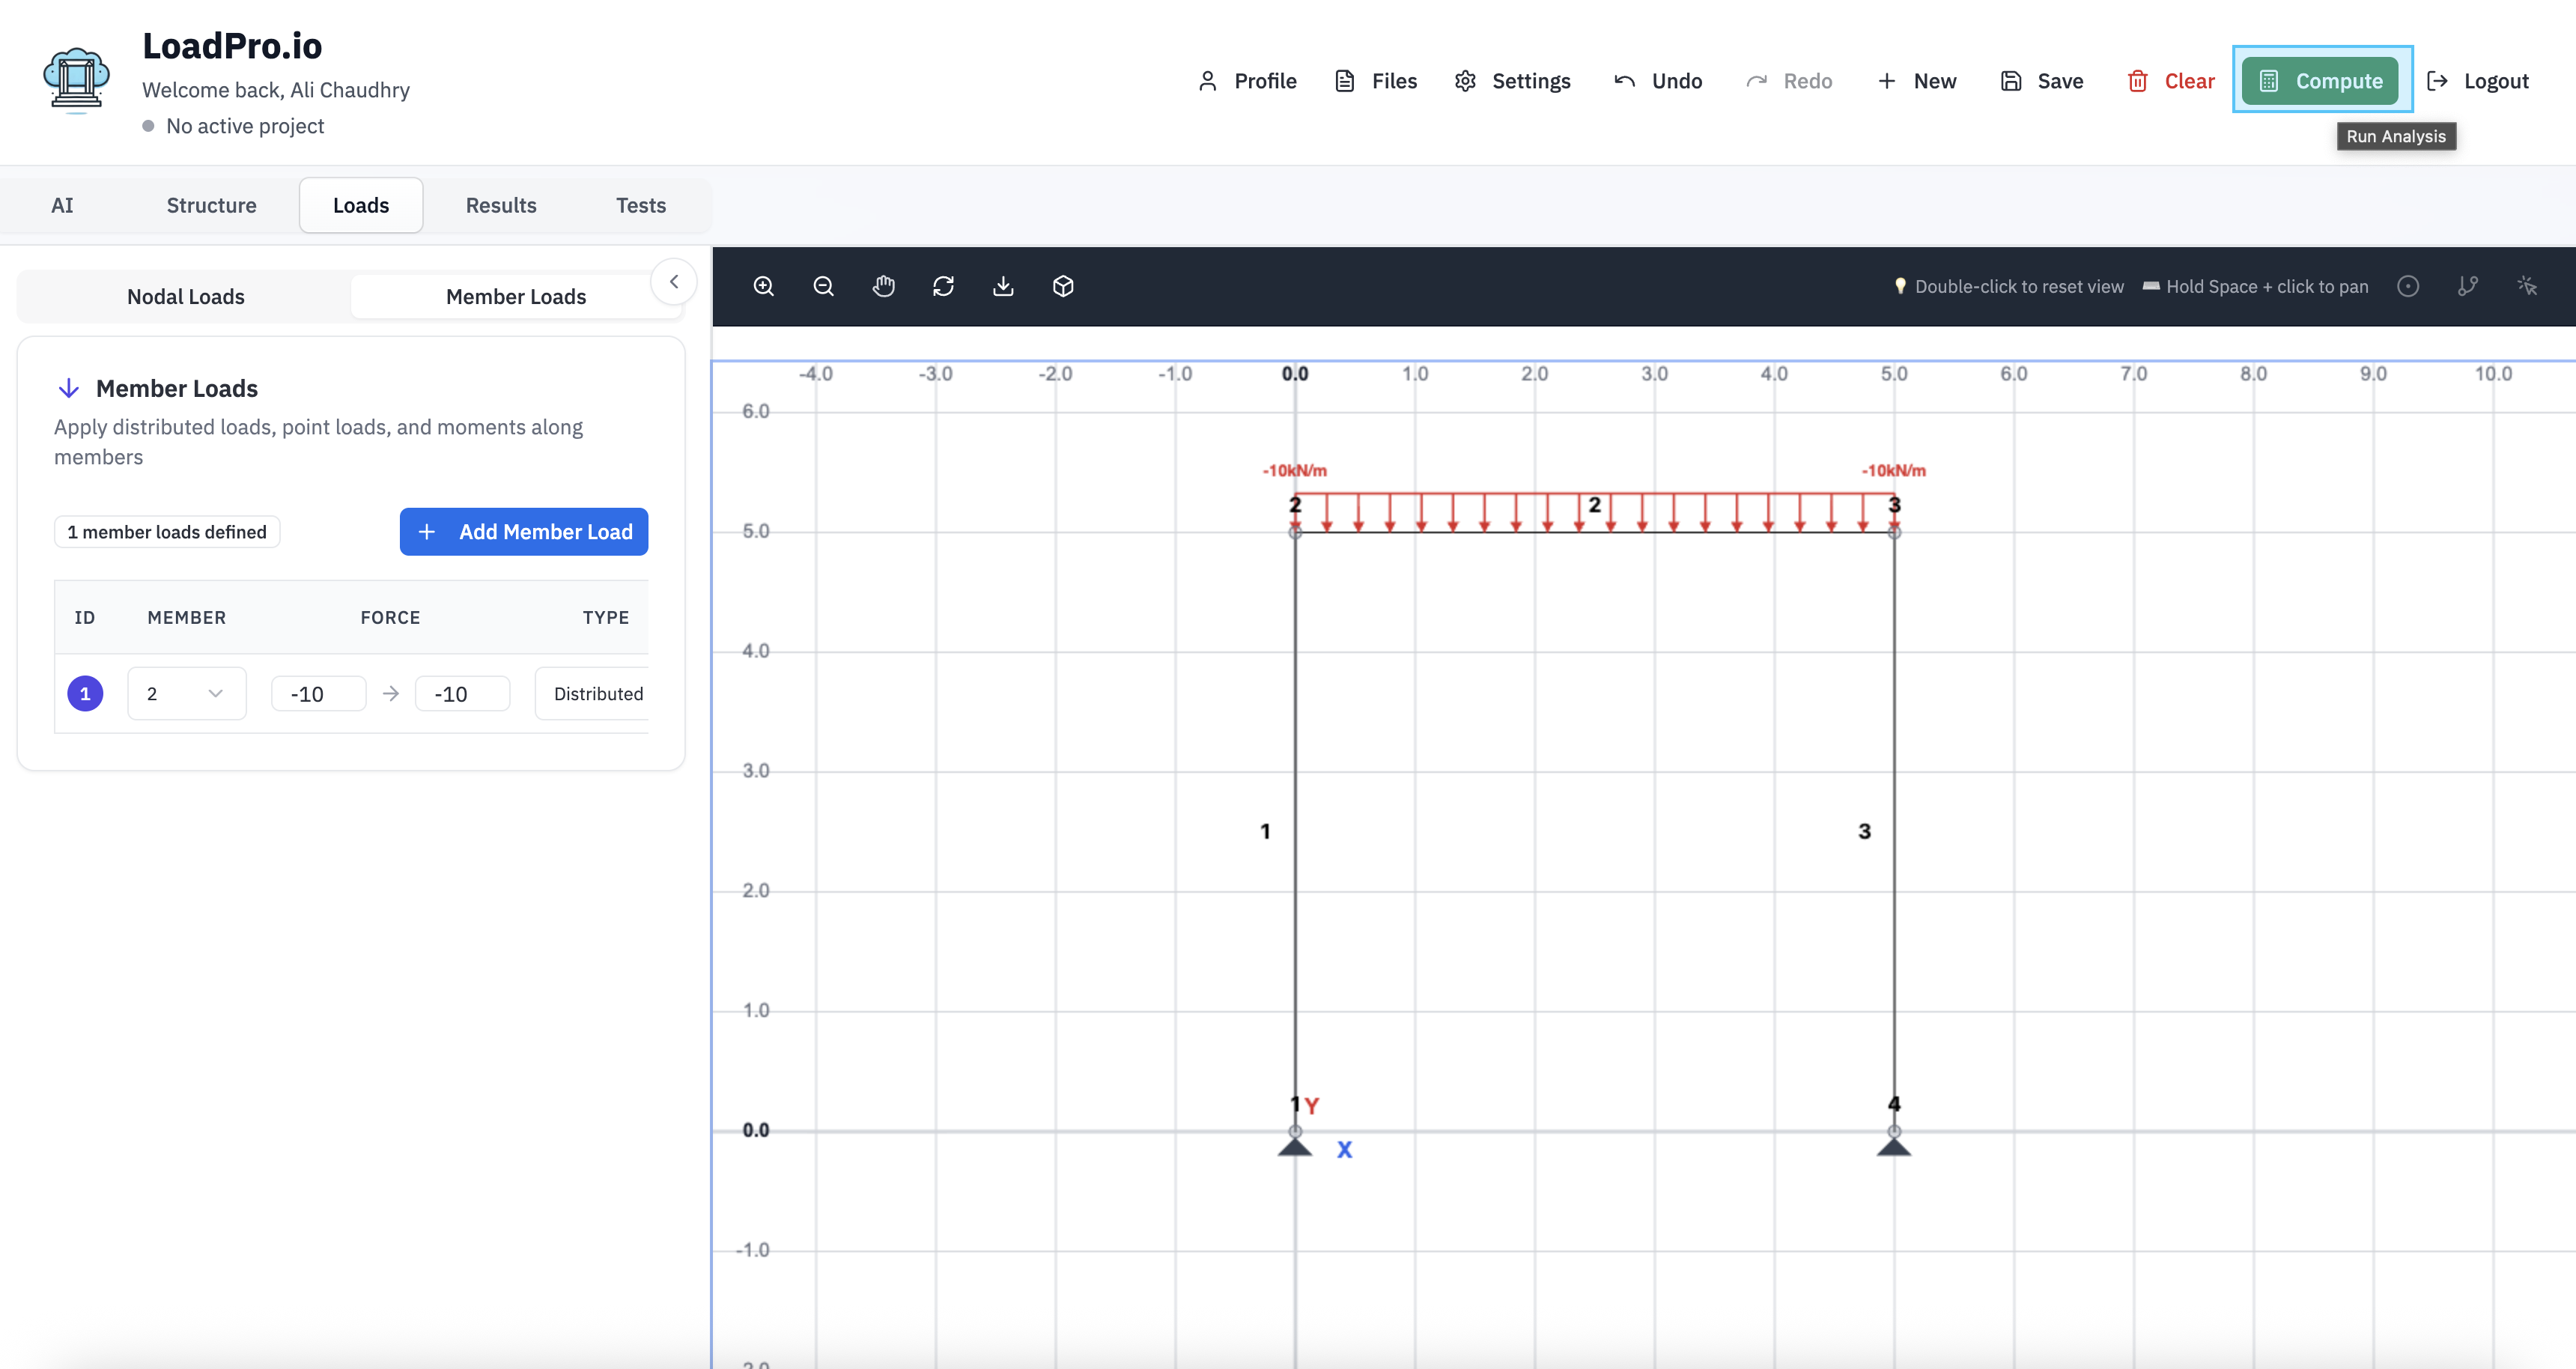Open the Distributed load type selector

tap(598, 693)
